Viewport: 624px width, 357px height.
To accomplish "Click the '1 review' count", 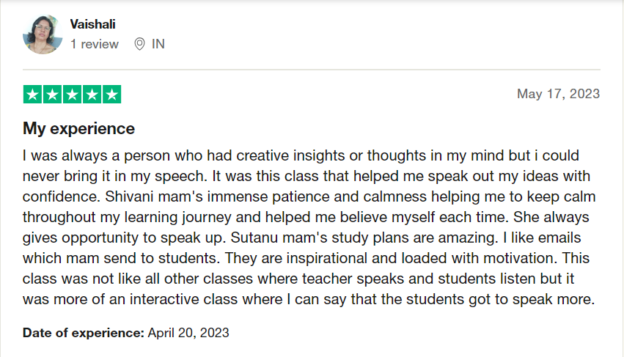I will [x=94, y=44].
